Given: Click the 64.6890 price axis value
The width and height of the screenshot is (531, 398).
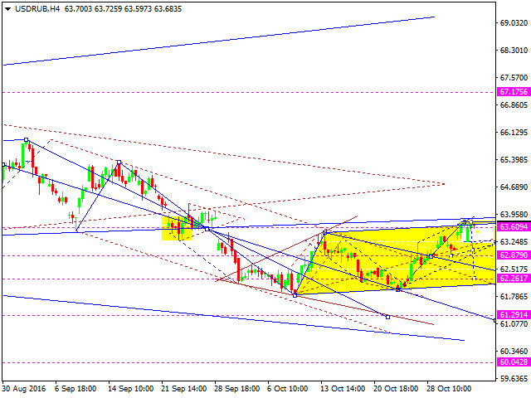Looking at the screenshot, I should point(514,187).
